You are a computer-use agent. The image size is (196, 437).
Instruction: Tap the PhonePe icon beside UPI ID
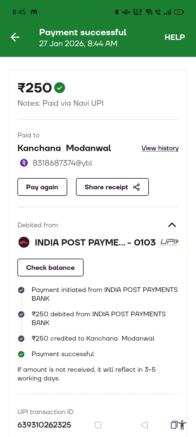[24, 163]
